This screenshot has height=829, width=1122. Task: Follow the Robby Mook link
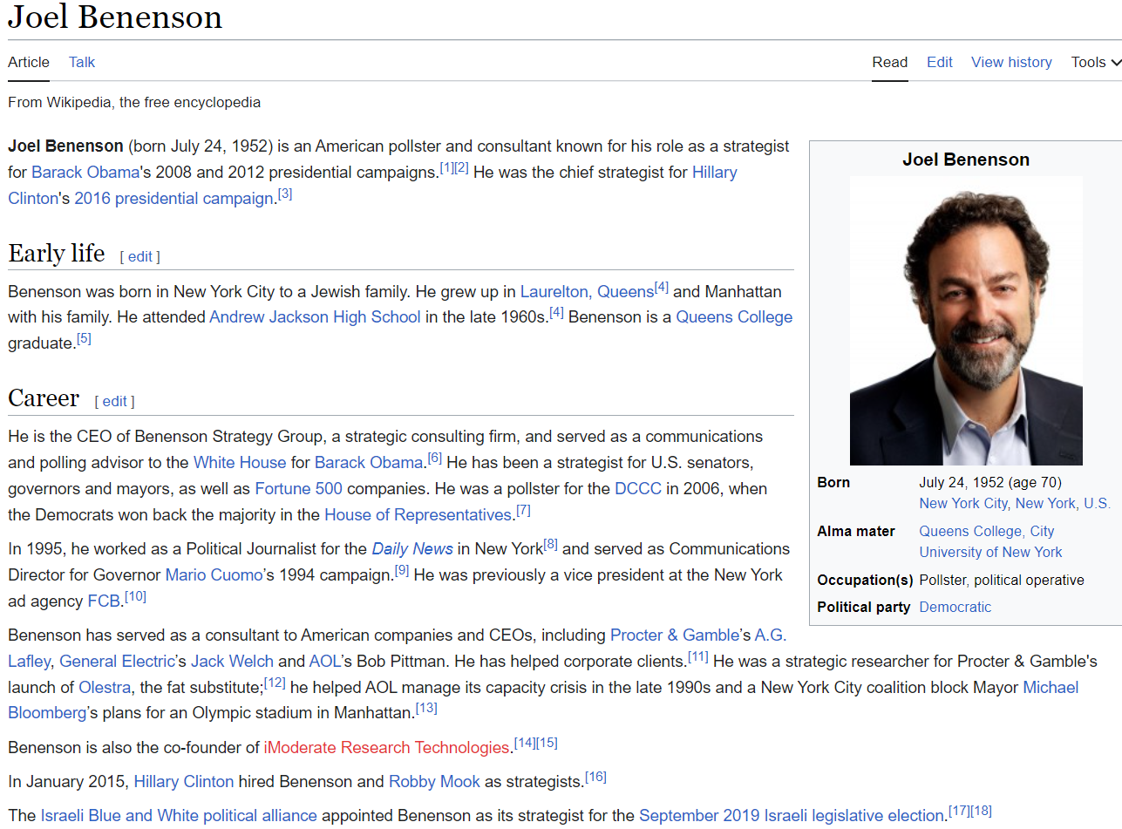tap(434, 781)
